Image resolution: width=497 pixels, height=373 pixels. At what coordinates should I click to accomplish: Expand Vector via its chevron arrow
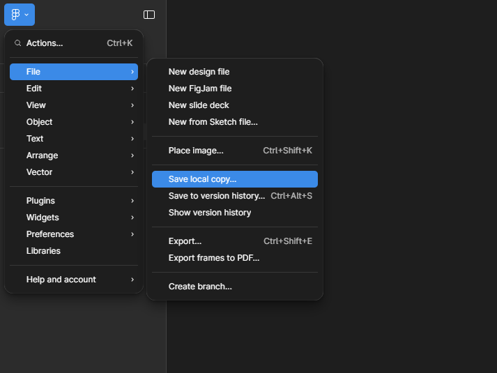click(132, 172)
